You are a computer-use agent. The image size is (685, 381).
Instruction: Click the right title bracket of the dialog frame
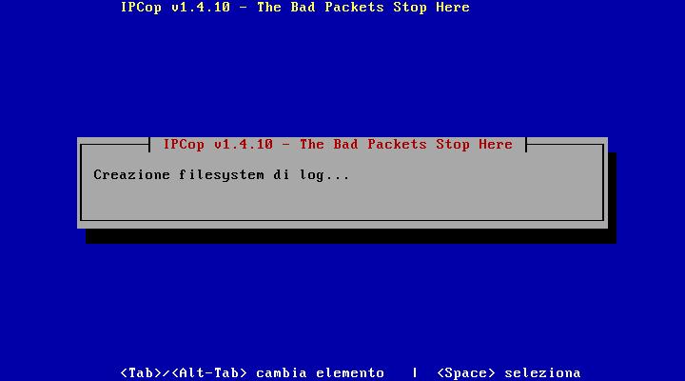526,145
